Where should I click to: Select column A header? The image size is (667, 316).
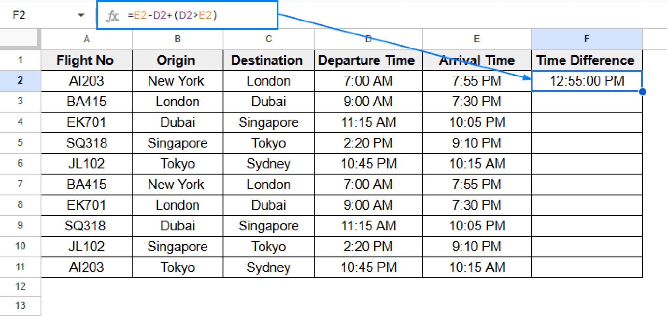[86, 39]
